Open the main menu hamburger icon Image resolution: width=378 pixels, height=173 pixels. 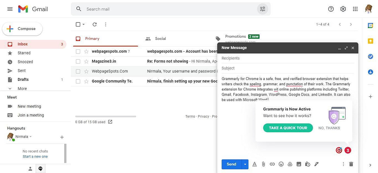click(10, 9)
